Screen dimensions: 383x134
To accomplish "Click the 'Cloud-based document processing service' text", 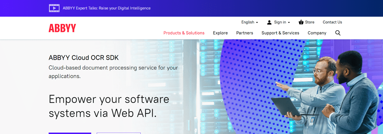I will [113, 72].
